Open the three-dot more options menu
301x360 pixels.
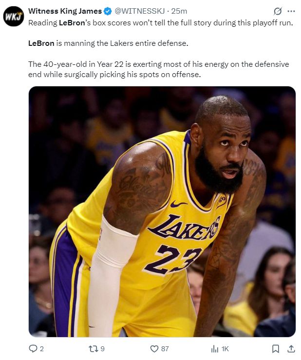pos(291,11)
